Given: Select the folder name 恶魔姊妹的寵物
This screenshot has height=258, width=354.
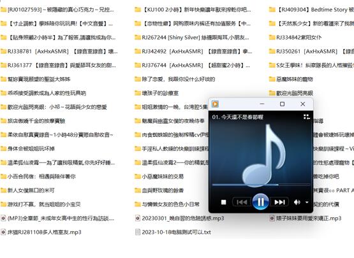Looking at the screenshot, I should 295,79.
